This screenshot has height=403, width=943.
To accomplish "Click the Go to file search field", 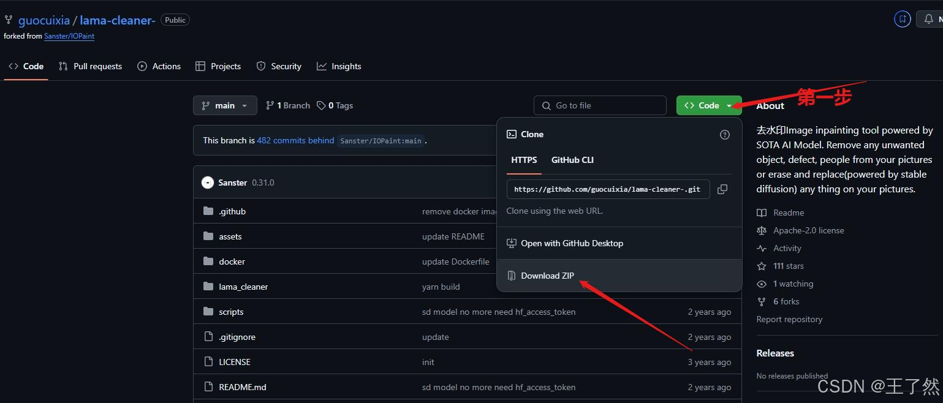I will click(600, 105).
